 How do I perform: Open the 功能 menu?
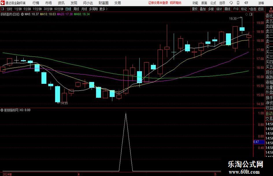click(x=195, y=3)
